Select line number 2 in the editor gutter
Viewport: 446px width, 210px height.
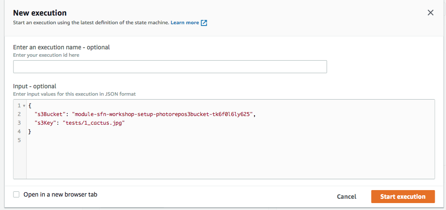(x=19, y=114)
